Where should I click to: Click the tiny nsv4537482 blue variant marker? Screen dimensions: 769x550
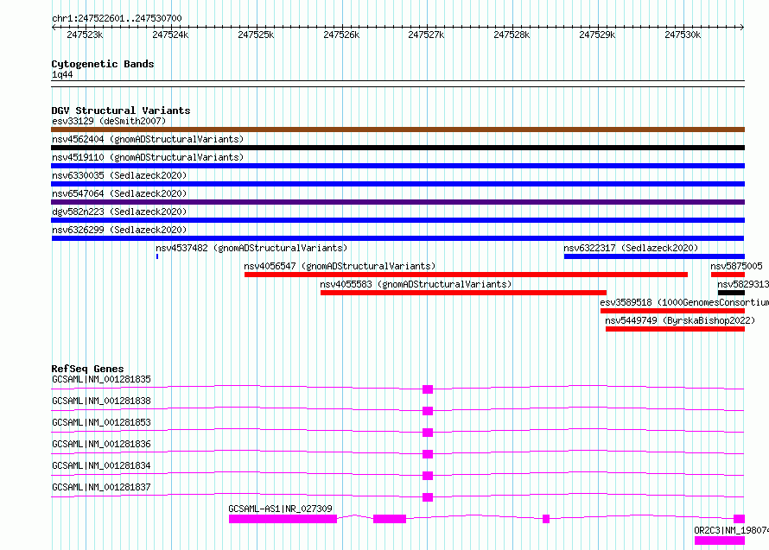click(x=157, y=256)
